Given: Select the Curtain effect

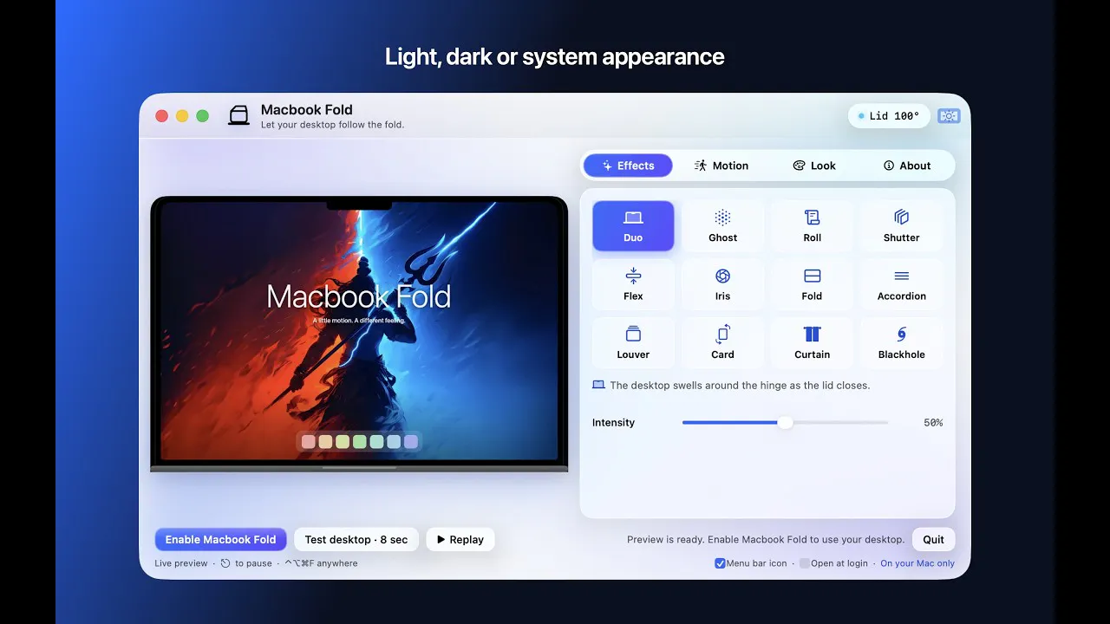Looking at the screenshot, I should coord(812,343).
